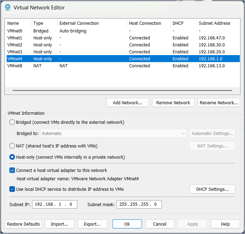Click the Import button

(x=60, y=224)
